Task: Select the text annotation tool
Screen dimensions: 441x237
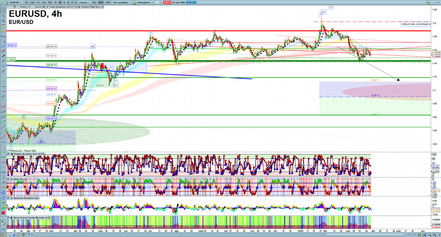Action: (x=3, y=61)
